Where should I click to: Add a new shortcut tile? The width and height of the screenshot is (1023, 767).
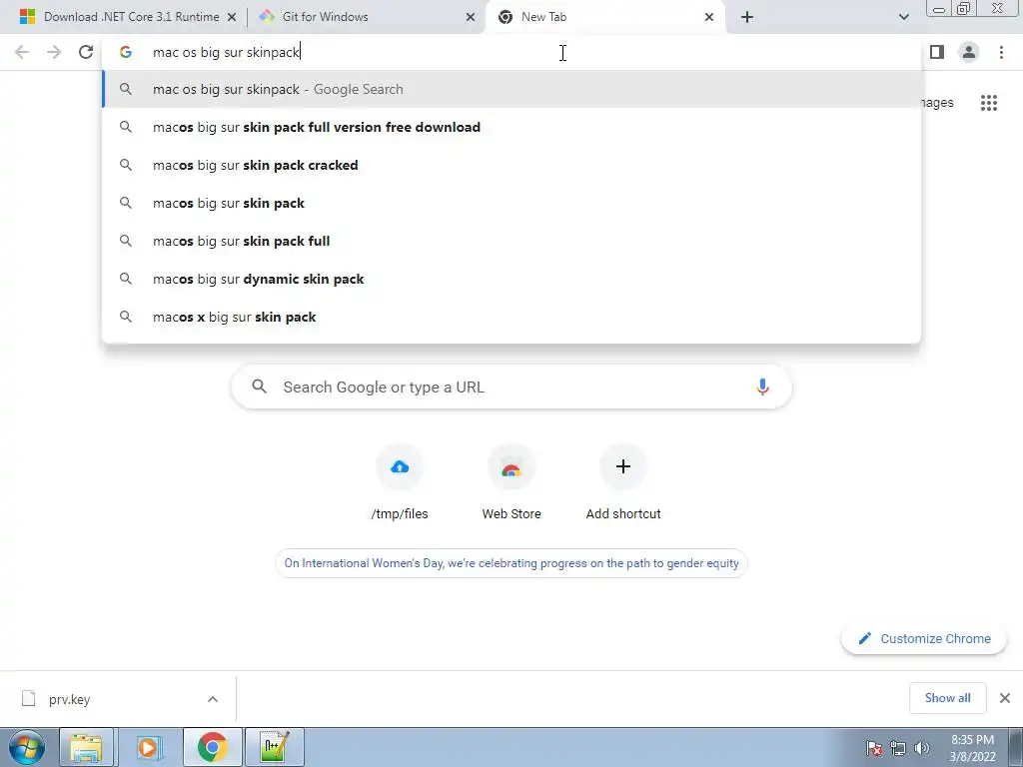(623, 482)
